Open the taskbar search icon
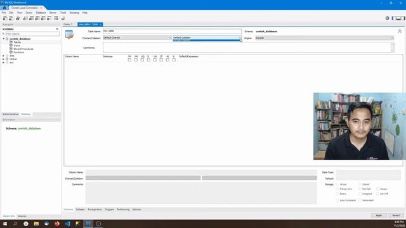Image resolution: width=406 pixels, height=228 pixels. pyautogui.click(x=15, y=224)
